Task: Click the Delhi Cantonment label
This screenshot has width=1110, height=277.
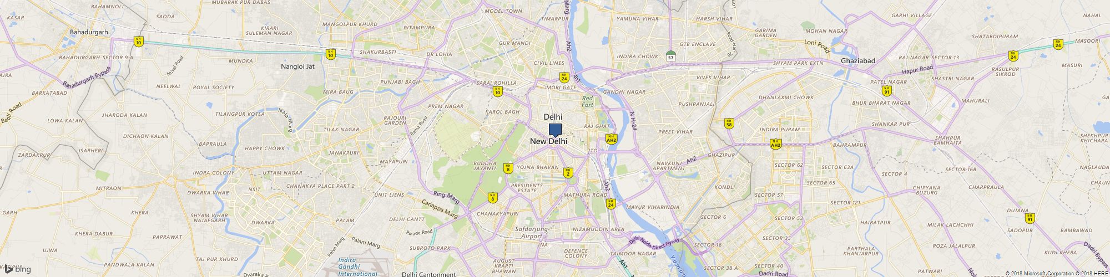Action: tap(428, 274)
